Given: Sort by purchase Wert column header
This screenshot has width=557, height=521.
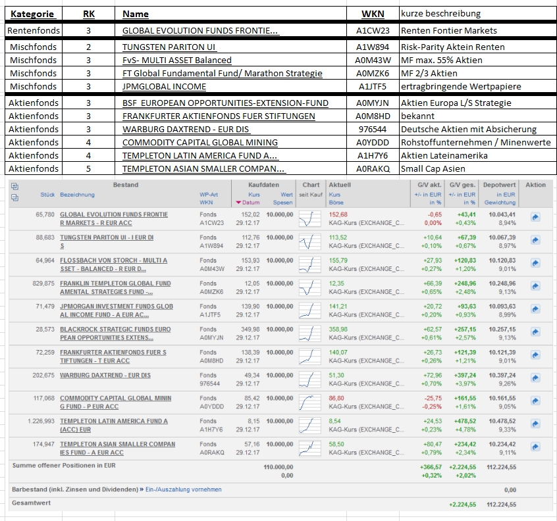Looking at the screenshot, I should coord(286,195).
